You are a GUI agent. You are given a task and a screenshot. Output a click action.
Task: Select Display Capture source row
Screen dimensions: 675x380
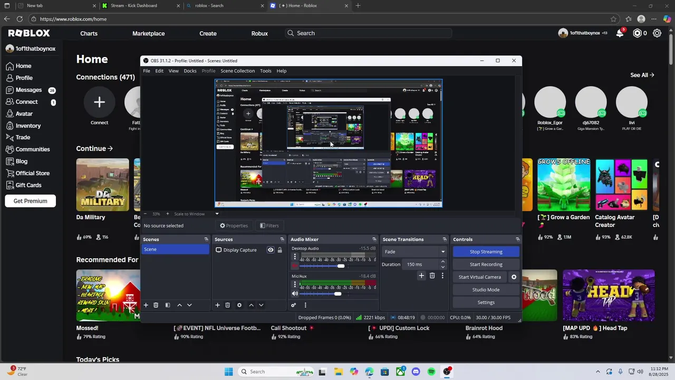(x=249, y=250)
